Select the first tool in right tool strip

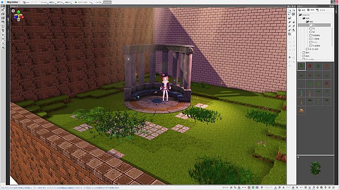click(290, 10)
